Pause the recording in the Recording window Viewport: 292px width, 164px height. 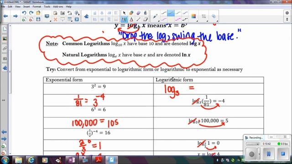point(269,154)
